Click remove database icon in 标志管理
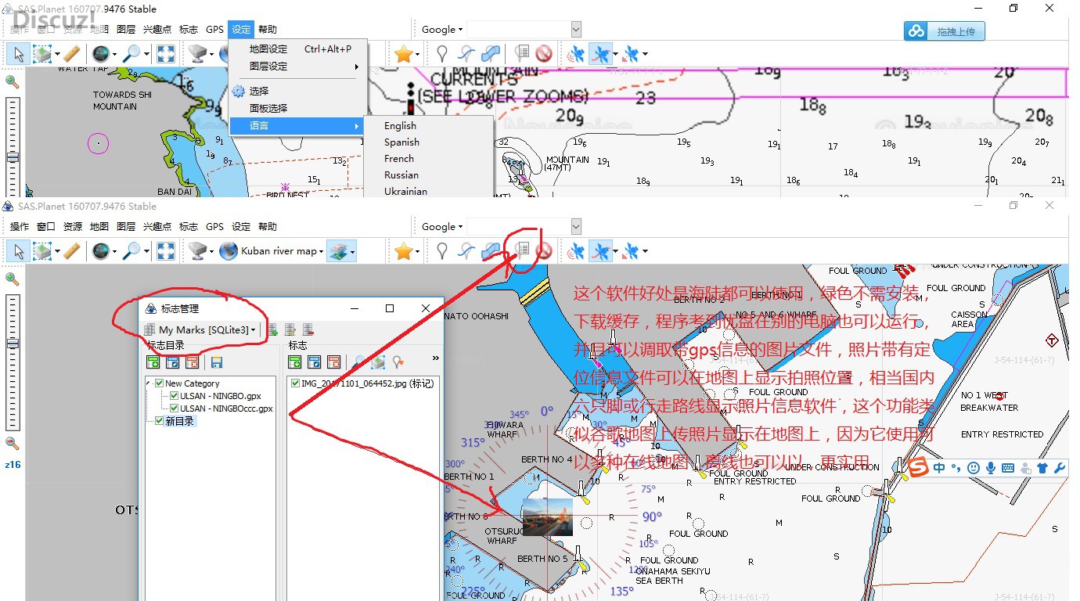 308,330
